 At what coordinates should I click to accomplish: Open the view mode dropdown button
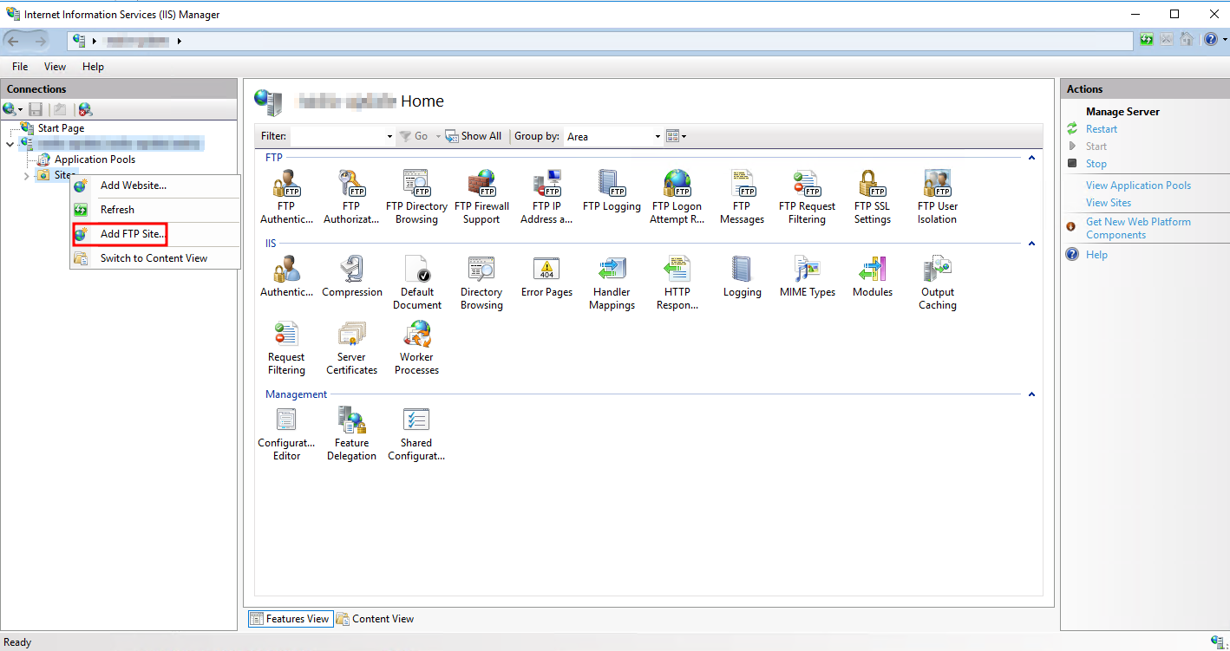pyautogui.click(x=676, y=136)
